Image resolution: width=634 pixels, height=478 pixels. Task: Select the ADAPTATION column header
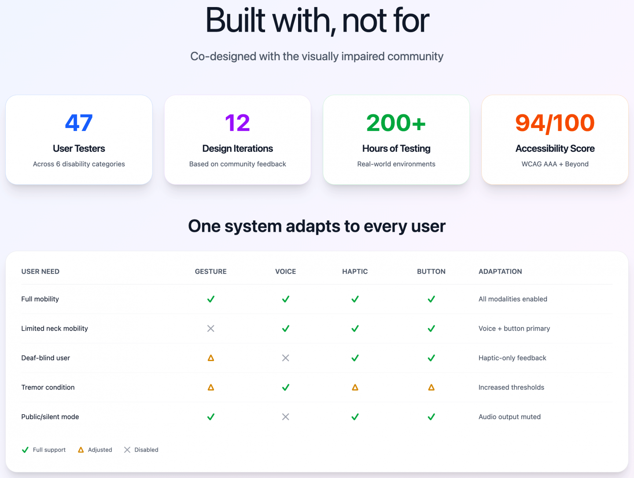[500, 272]
